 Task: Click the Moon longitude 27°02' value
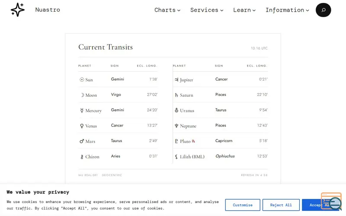(x=152, y=95)
